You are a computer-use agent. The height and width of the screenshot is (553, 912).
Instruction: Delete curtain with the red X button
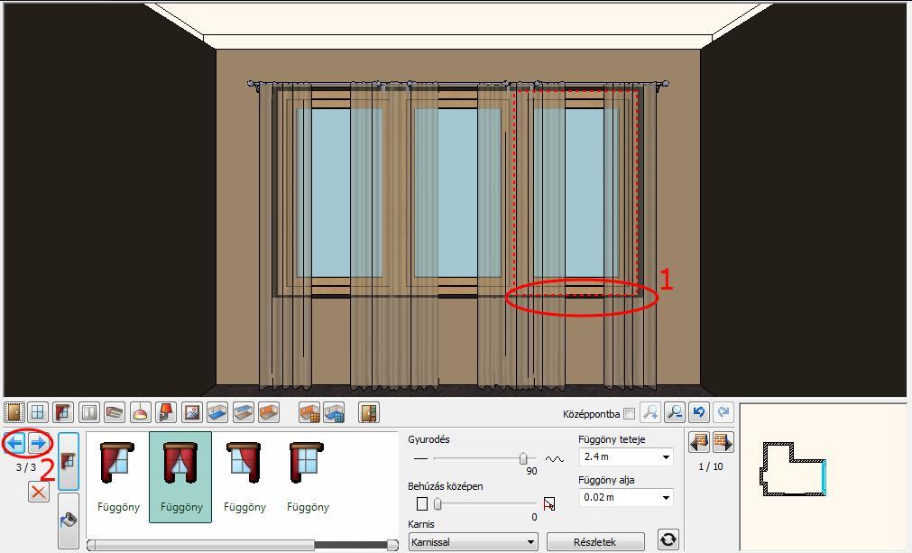39,493
